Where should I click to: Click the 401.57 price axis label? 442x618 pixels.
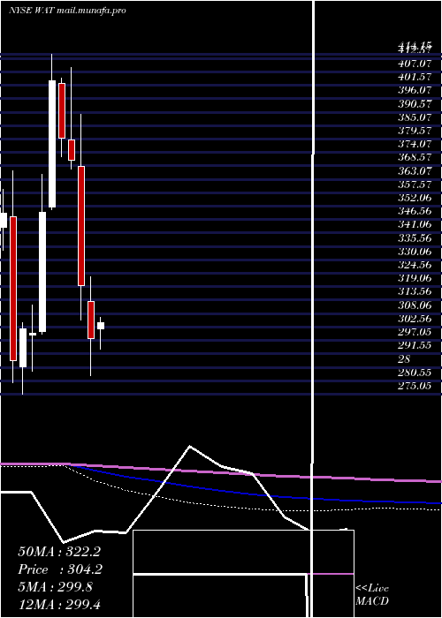pos(415,77)
